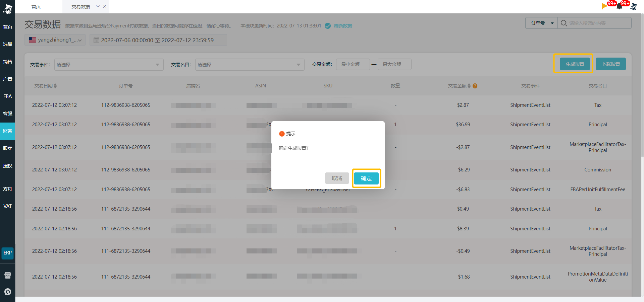Click the circular support icon at sidebar bottom

[8, 292]
